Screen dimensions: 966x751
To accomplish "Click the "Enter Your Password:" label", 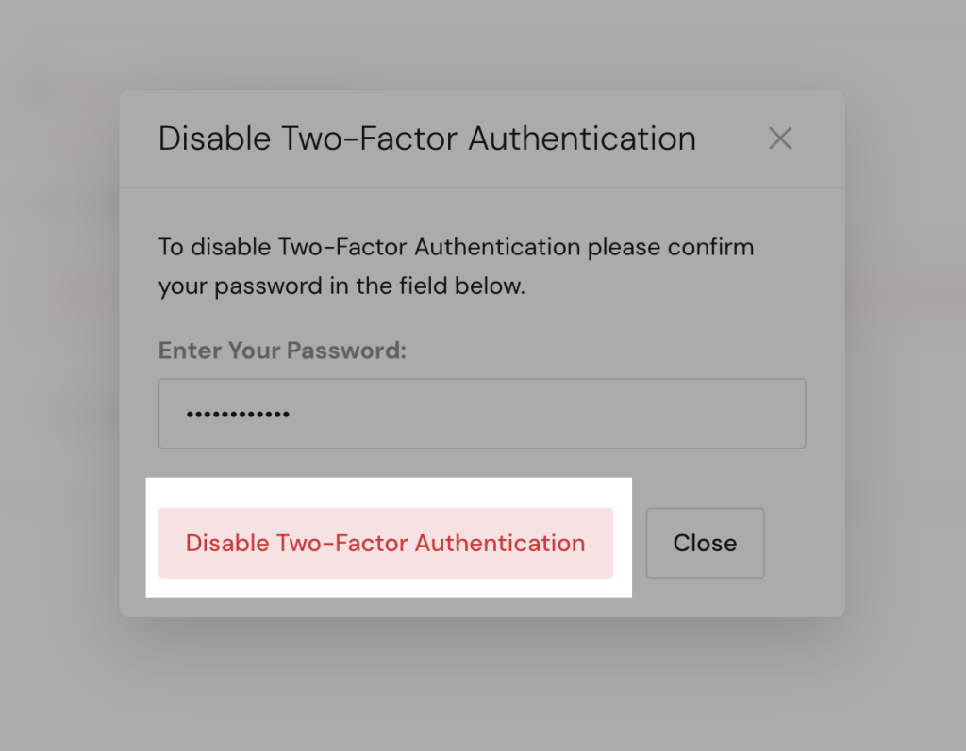I will (x=282, y=351).
